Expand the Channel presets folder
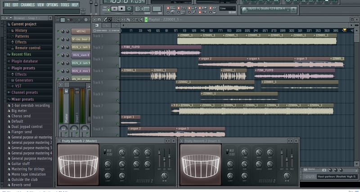This screenshot has height=192, width=360. tap(25, 93)
